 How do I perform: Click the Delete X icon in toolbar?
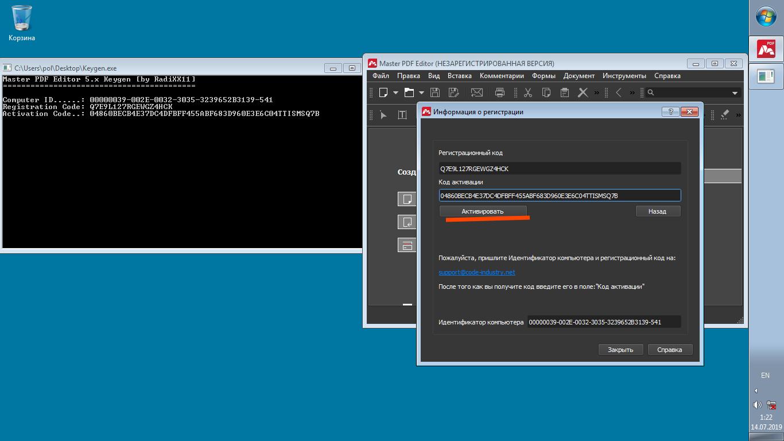point(583,92)
